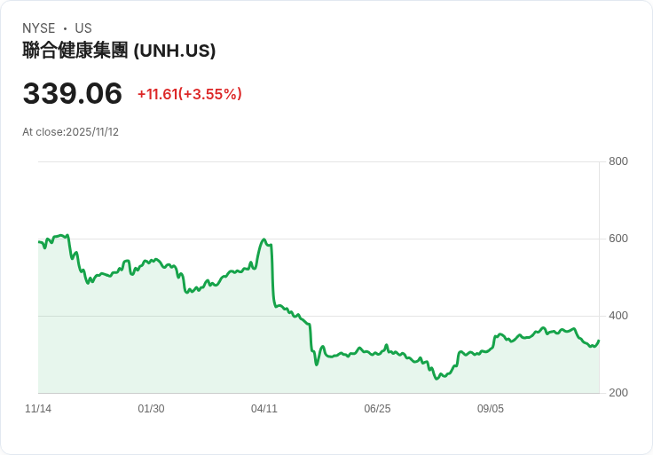Click the 09/05 date axis label
Image resolution: width=653 pixels, height=455 pixels.
(x=490, y=408)
